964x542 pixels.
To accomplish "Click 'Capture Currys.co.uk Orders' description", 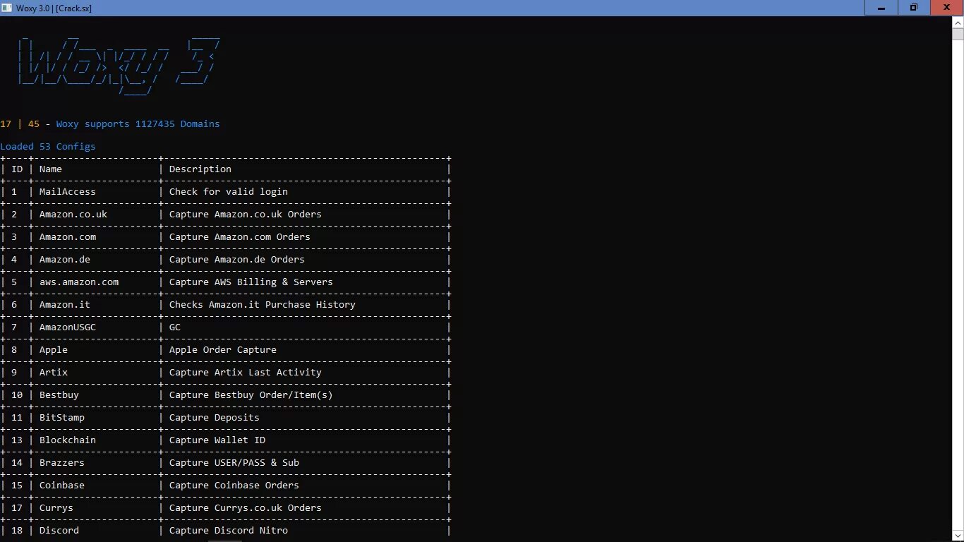I will (x=246, y=508).
